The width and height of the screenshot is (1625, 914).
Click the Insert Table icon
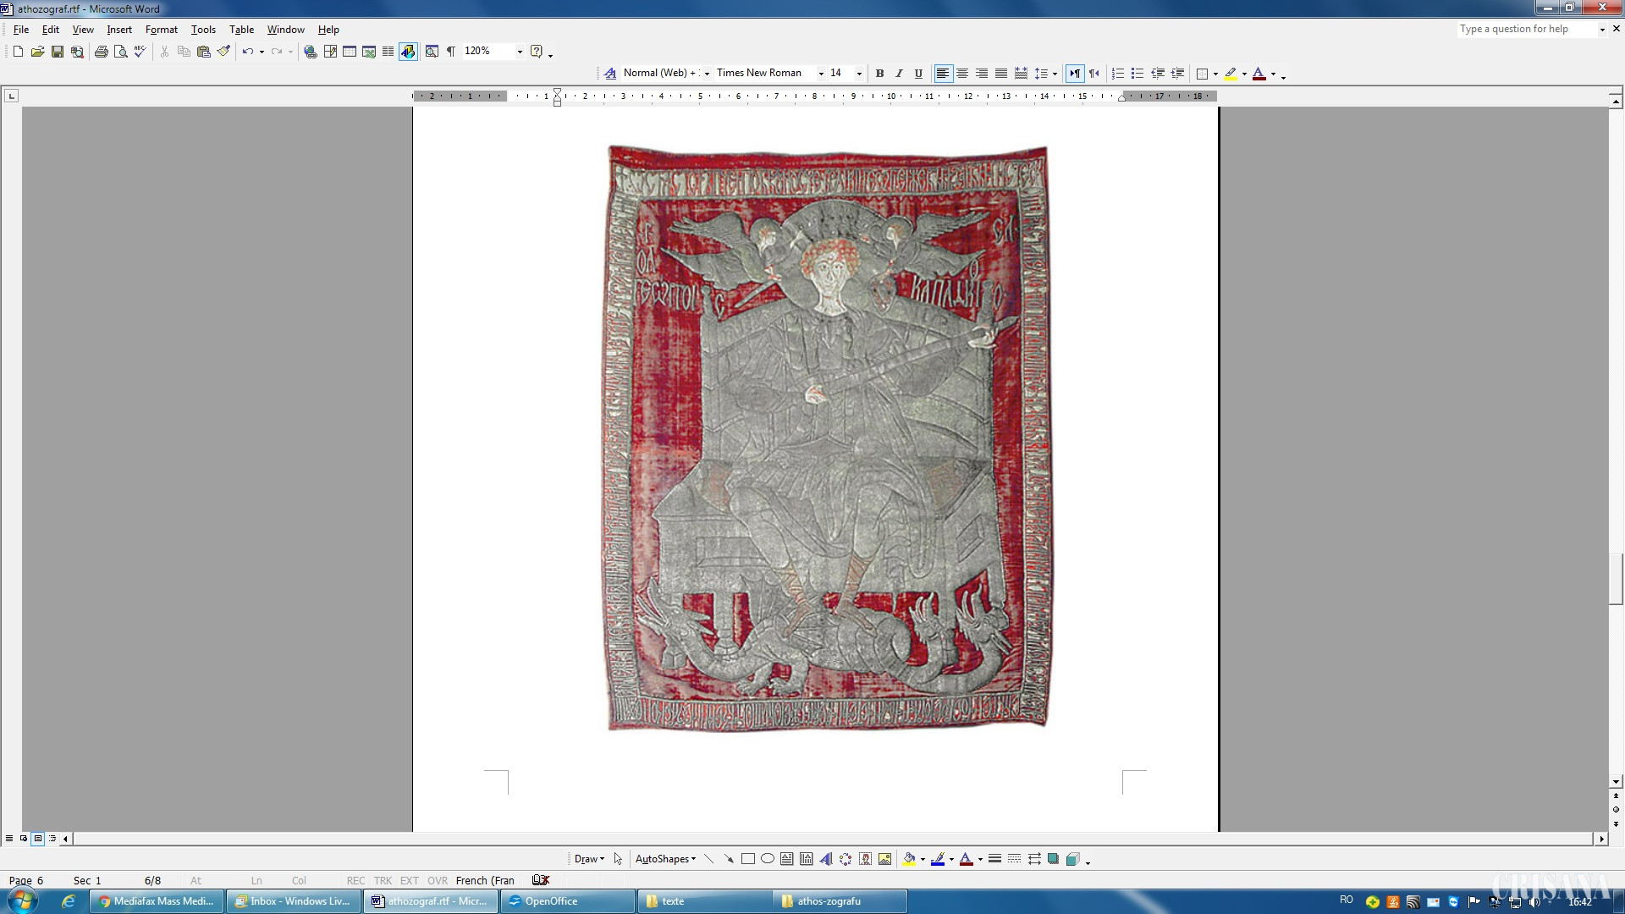click(x=350, y=52)
